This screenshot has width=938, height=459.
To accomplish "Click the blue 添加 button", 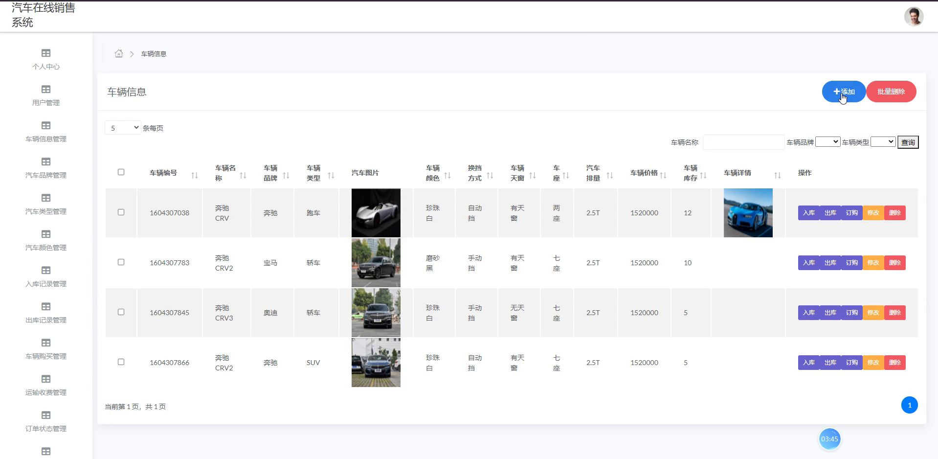I will click(x=844, y=92).
